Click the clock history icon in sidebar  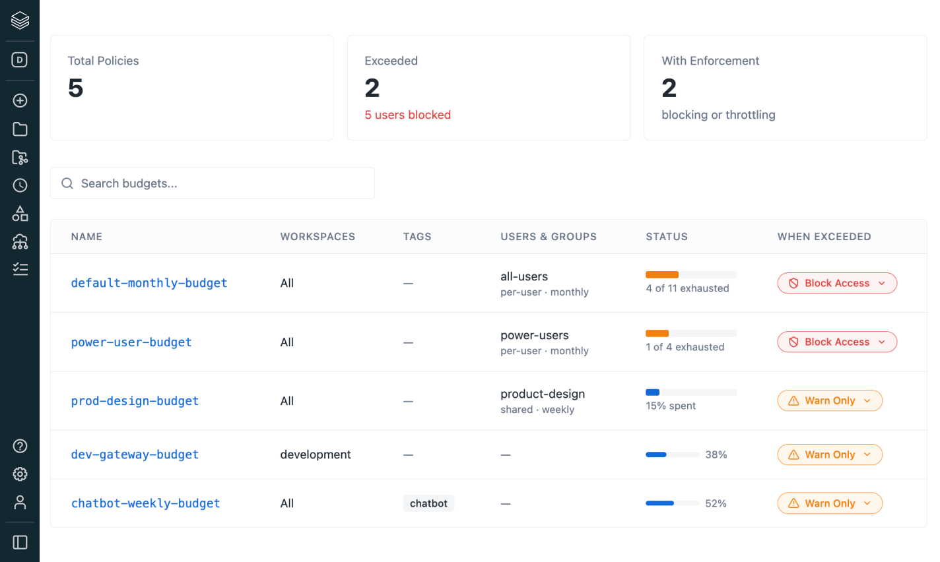(x=20, y=185)
